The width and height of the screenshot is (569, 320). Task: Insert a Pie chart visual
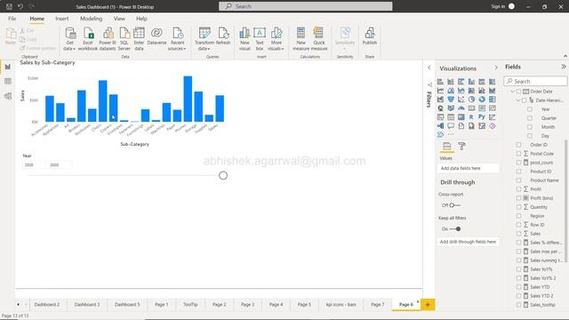(471, 99)
